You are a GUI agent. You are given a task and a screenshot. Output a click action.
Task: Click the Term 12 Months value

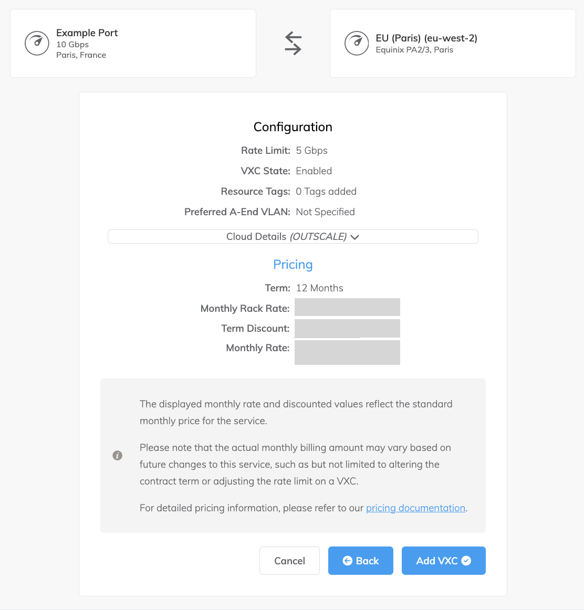[319, 288]
